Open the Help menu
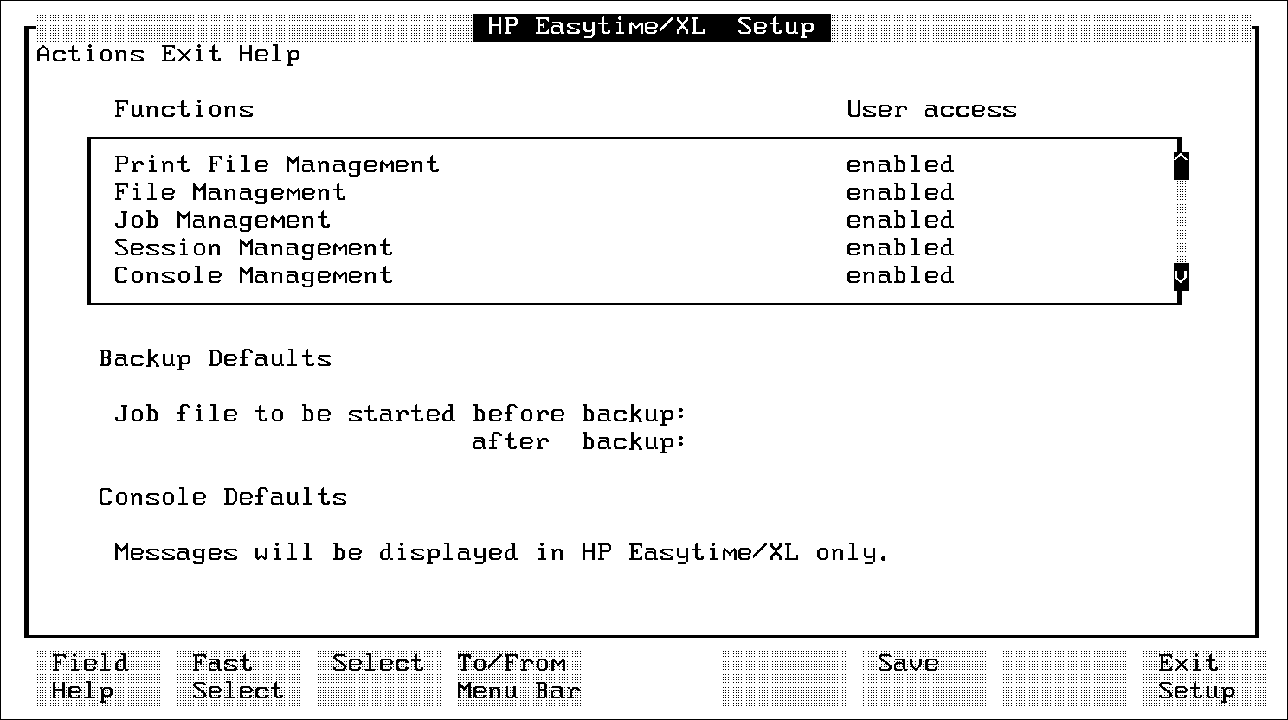This screenshot has width=1288, height=720. [269, 55]
